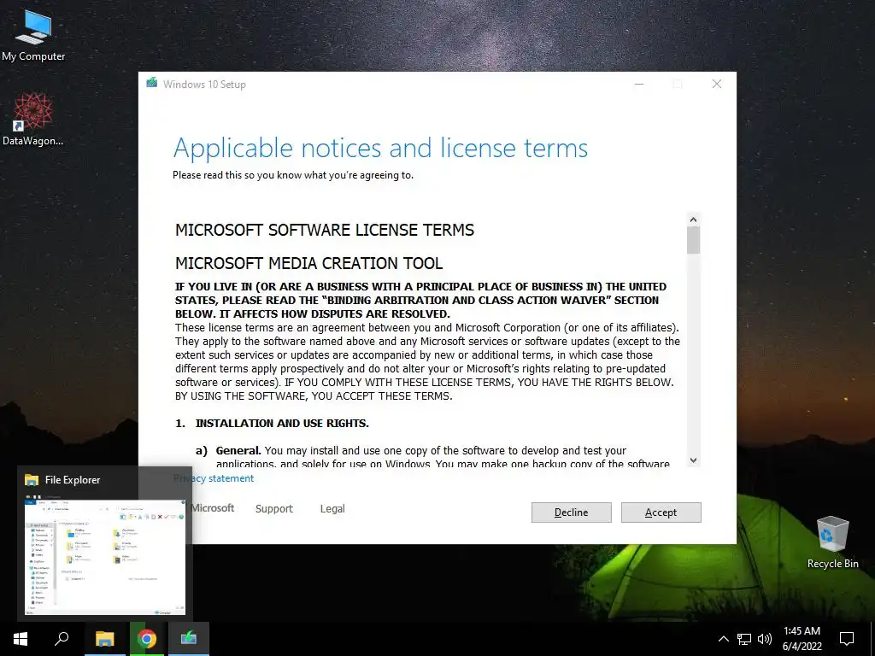Image resolution: width=875 pixels, height=656 pixels.
Task: Click the taskbar clock showing 1:45 AM
Action: tap(802, 639)
